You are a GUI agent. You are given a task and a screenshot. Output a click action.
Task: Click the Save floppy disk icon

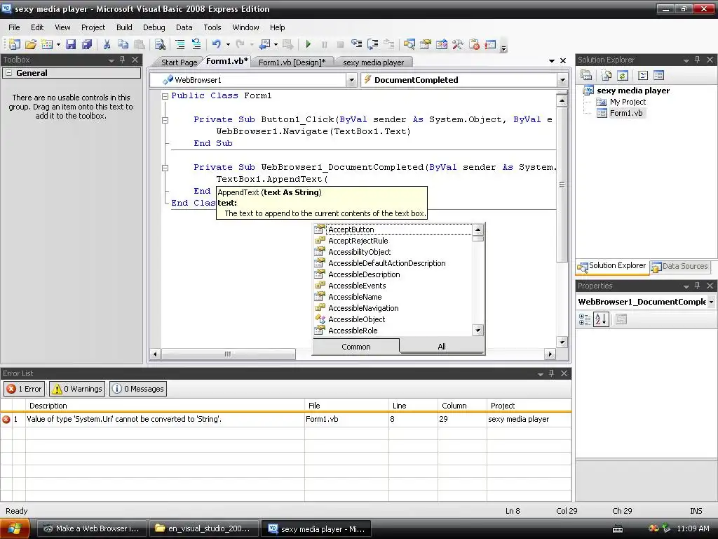tap(71, 44)
